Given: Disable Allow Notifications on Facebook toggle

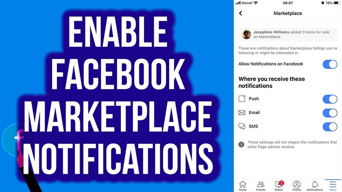Looking at the screenshot, I should (330, 64).
